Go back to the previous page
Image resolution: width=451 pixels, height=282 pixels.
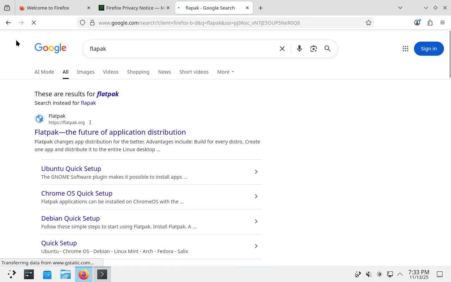click(8, 23)
